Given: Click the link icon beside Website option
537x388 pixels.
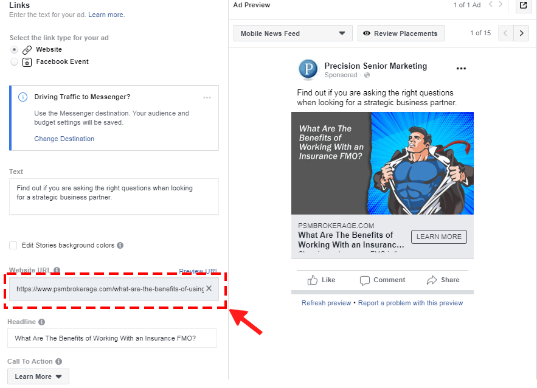Looking at the screenshot, I should [27, 50].
